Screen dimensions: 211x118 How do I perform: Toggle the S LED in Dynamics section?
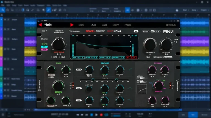pos(170,88)
